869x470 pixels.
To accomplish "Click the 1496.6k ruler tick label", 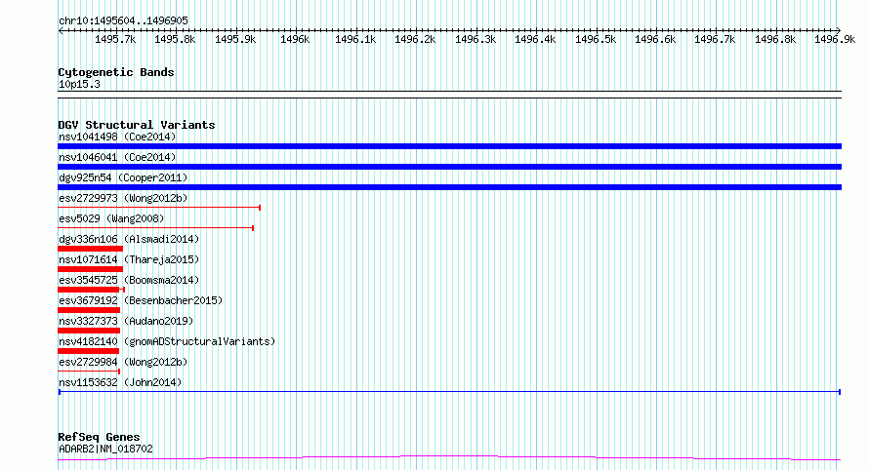I will click(655, 39).
